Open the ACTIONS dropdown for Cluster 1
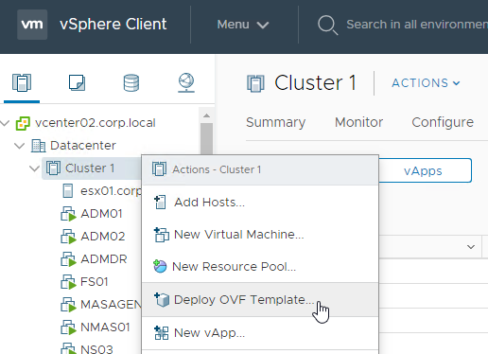 tap(426, 83)
